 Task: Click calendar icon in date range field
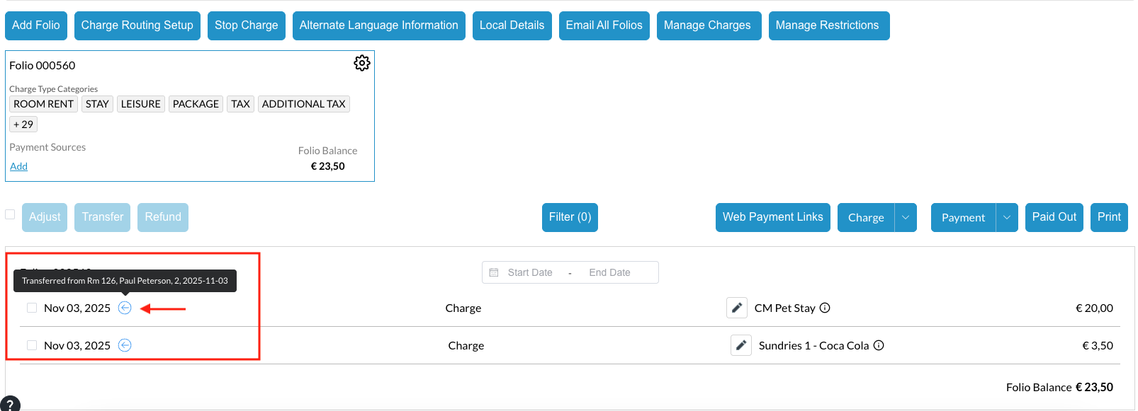tap(494, 272)
